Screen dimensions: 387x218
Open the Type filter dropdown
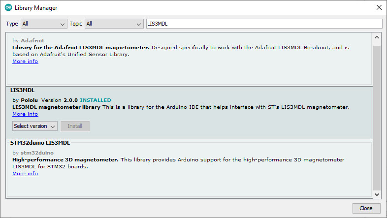coord(44,24)
